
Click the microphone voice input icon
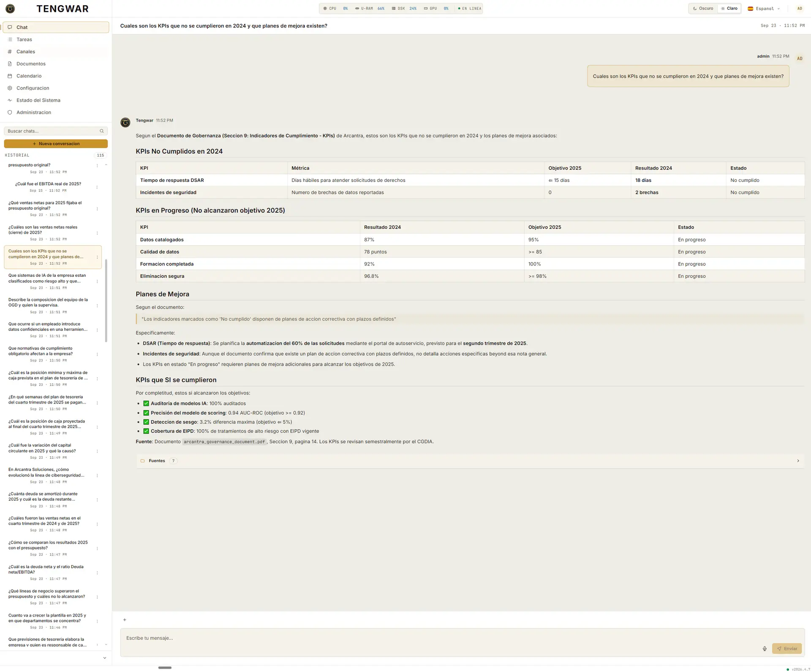point(765,649)
